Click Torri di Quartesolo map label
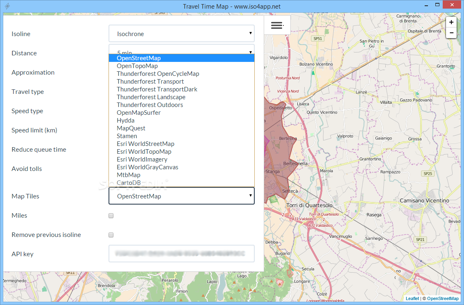The image size is (464, 305). (309, 205)
